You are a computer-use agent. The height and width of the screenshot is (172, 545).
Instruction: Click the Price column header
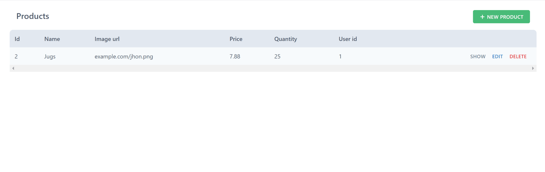click(236, 39)
